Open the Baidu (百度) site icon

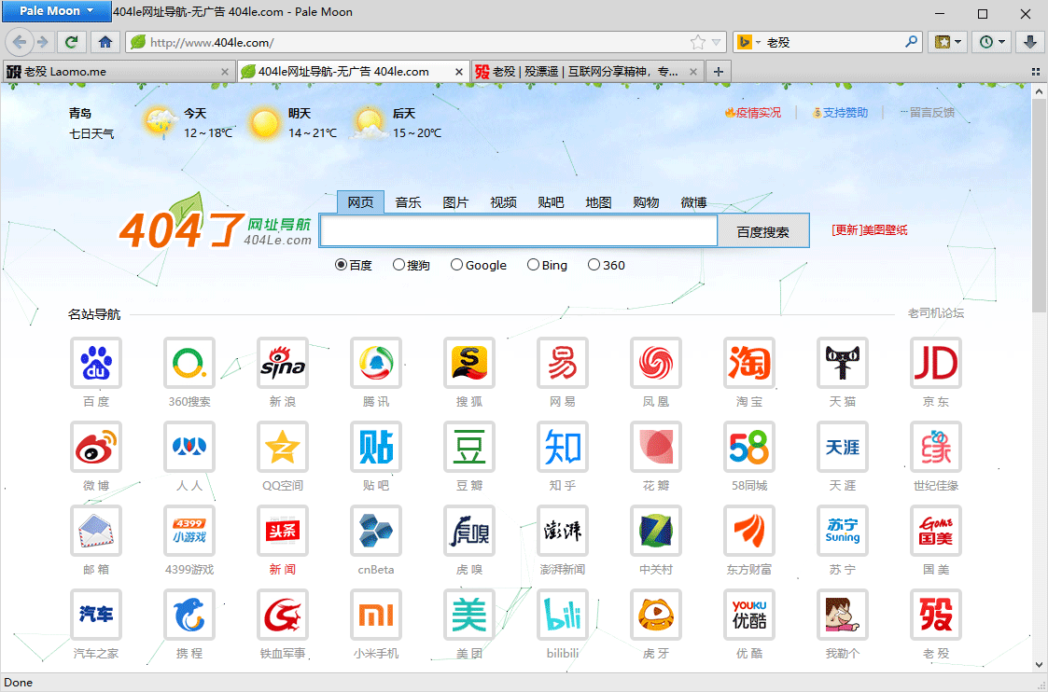pos(95,363)
